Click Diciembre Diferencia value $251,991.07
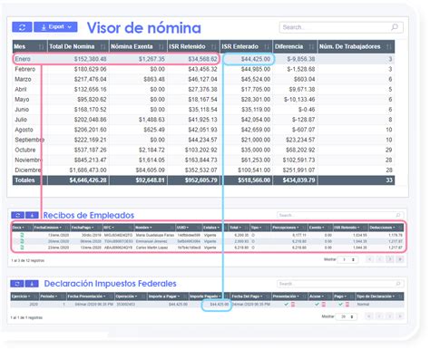This screenshot has width=430, height=350. [298, 170]
